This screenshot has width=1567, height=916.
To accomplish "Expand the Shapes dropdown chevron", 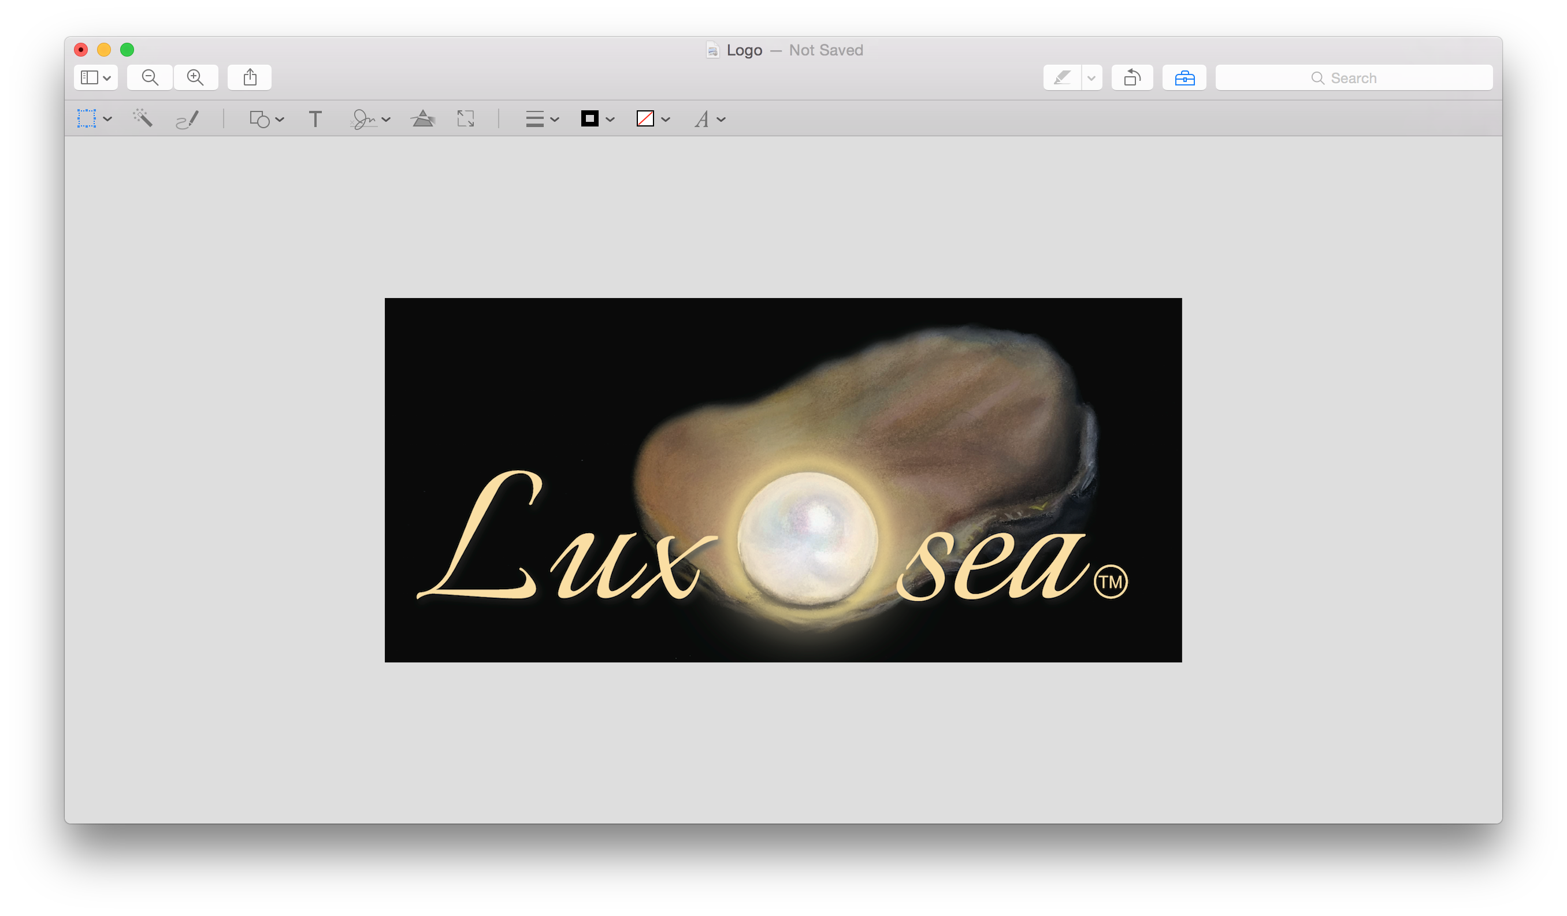I will [280, 120].
